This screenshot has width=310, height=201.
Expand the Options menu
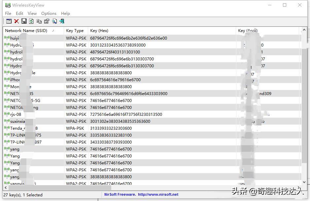pos(49,13)
